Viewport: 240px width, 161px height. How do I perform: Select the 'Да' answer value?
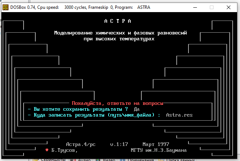(137, 109)
